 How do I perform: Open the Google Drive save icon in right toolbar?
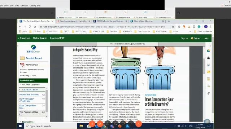(x=209, y=51)
